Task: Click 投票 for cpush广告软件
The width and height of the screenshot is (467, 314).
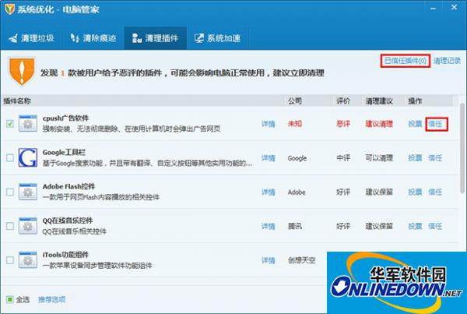Action: pyautogui.click(x=415, y=124)
